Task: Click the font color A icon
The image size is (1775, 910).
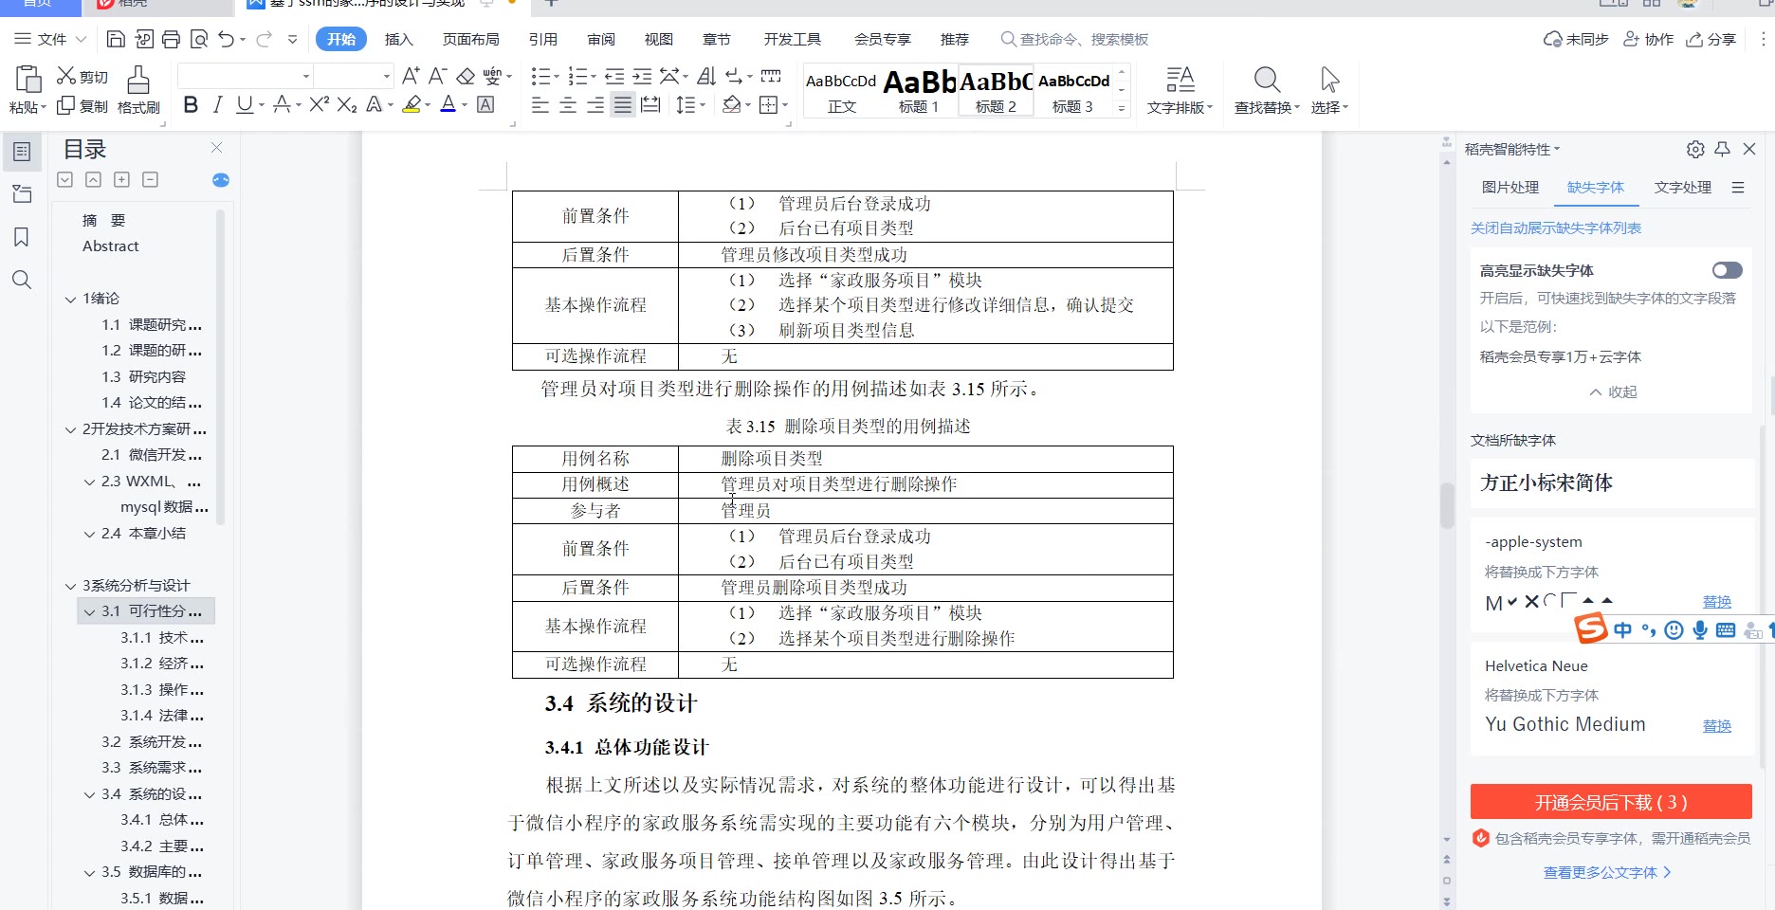Action: (x=448, y=105)
